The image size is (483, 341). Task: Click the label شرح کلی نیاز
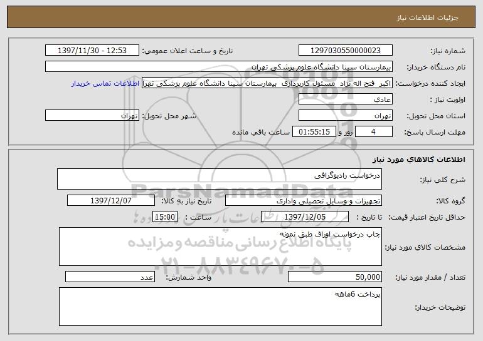point(443,180)
